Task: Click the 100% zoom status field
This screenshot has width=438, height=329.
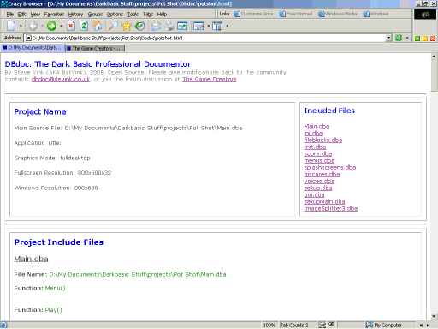Action: click(269, 325)
